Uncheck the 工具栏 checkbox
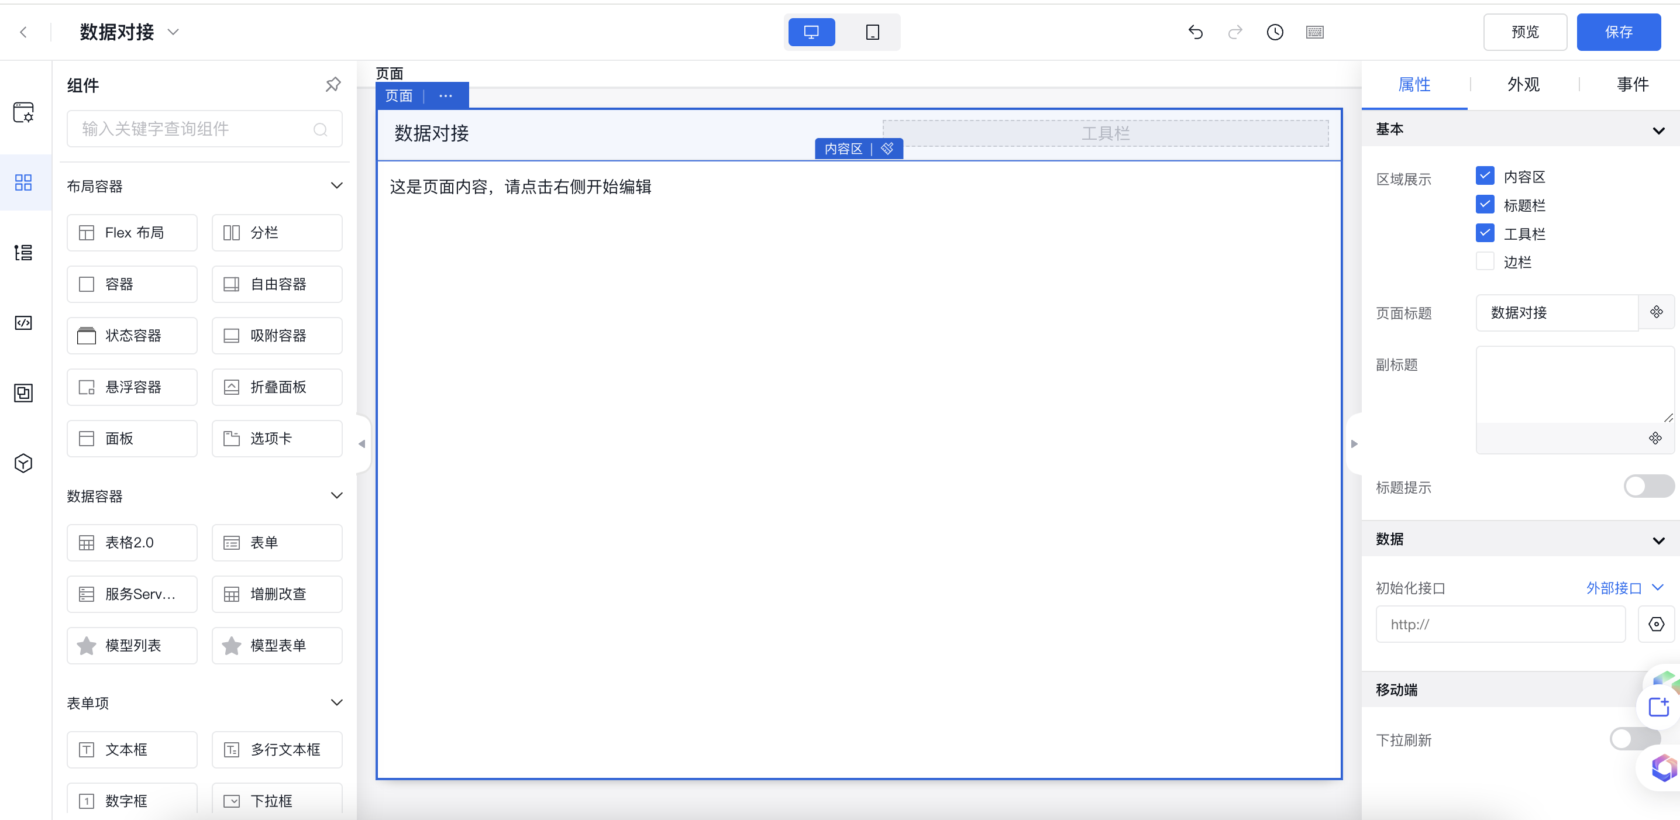1680x820 pixels. tap(1485, 233)
